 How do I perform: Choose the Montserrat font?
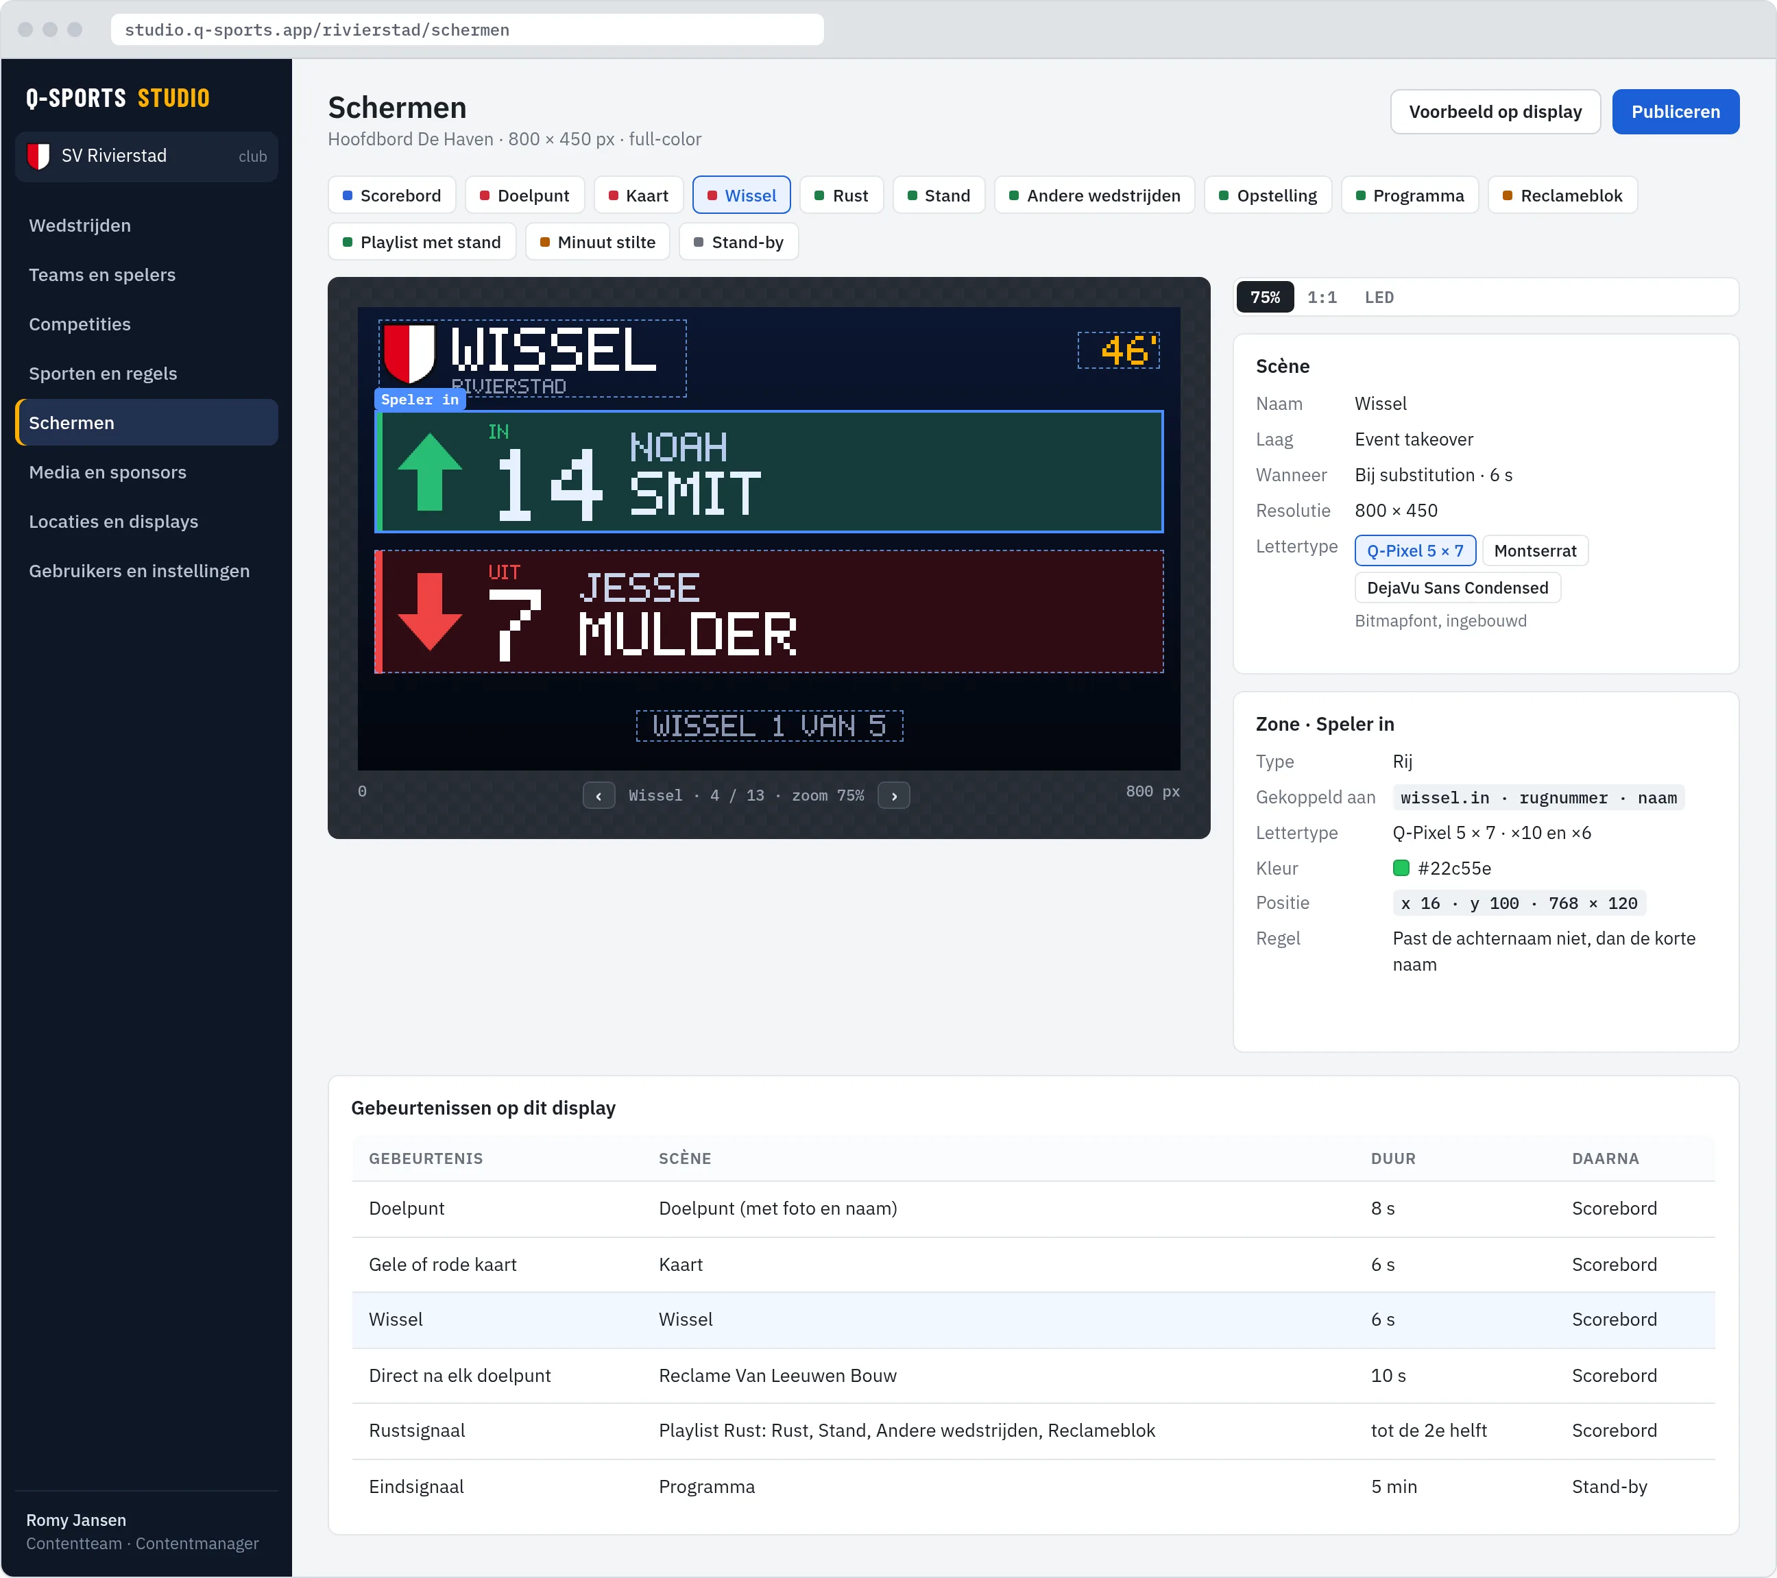click(x=1534, y=550)
